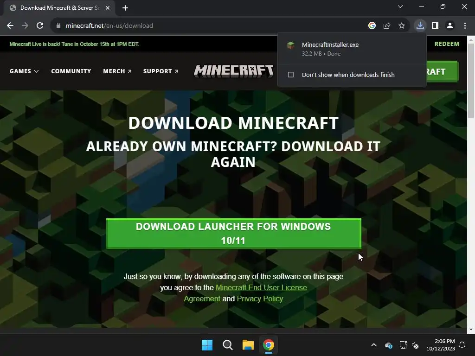The image size is (475, 356).
Task: Open the SUPPORT external link
Action: pos(160,71)
